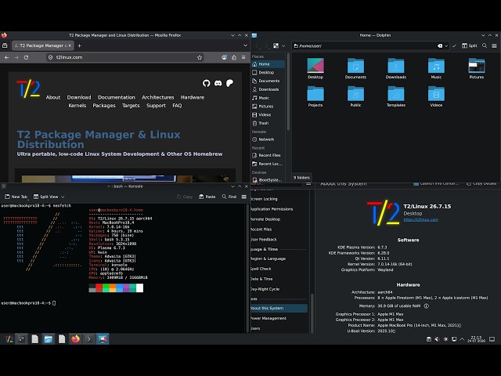Open the Projects folder in Dolphin
The height and width of the screenshot is (376, 501).
pyautogui.click(x=315, y=96)
